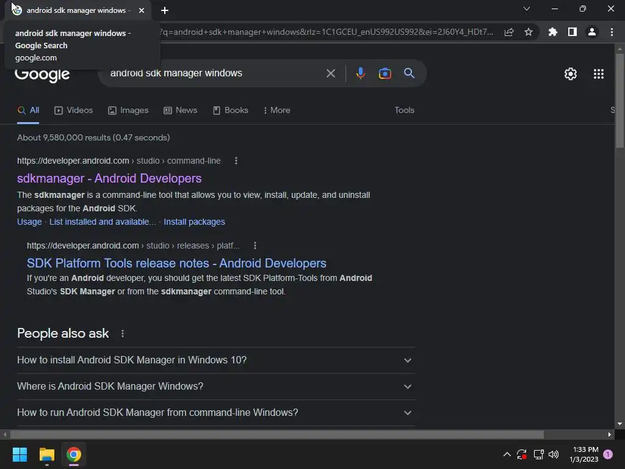Image resolution: width=625 pixels, height=469 pixels.
Task: Start voice search with the microphone icon
Action: [x=360, y=73]
